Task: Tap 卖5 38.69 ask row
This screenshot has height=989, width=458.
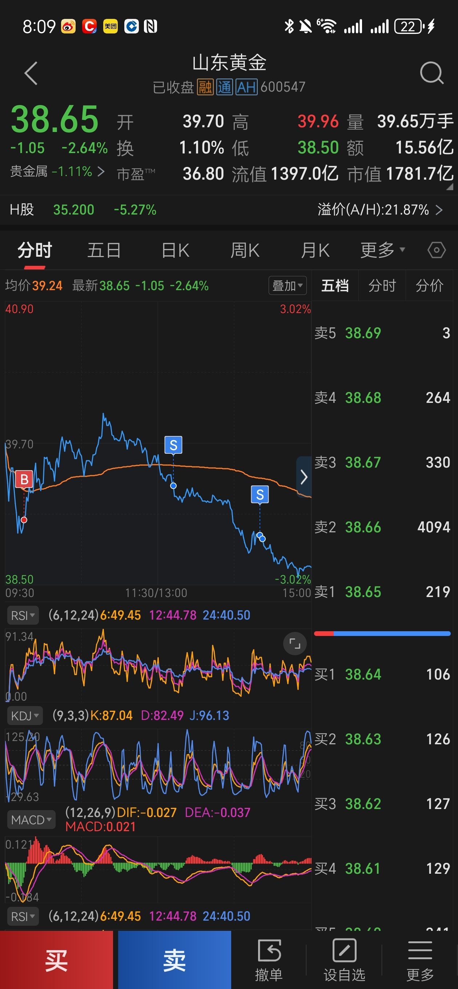Action: coord(382,333)
